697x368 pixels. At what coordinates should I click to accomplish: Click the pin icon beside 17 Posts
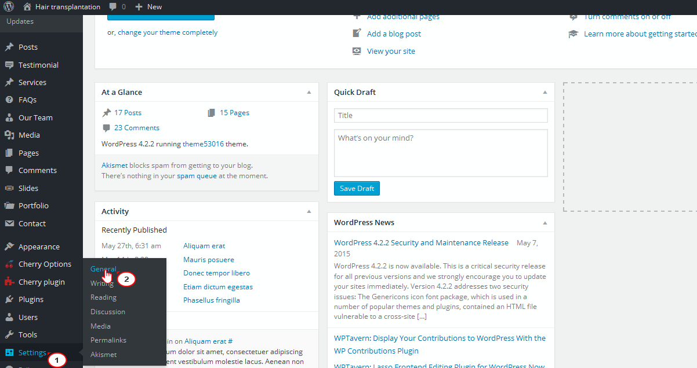click(x=106, y=113)
